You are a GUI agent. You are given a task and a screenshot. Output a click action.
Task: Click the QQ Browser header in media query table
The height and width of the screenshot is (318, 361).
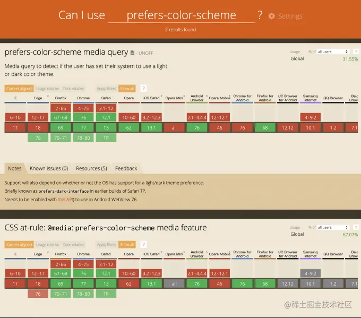tap(333, 98)
